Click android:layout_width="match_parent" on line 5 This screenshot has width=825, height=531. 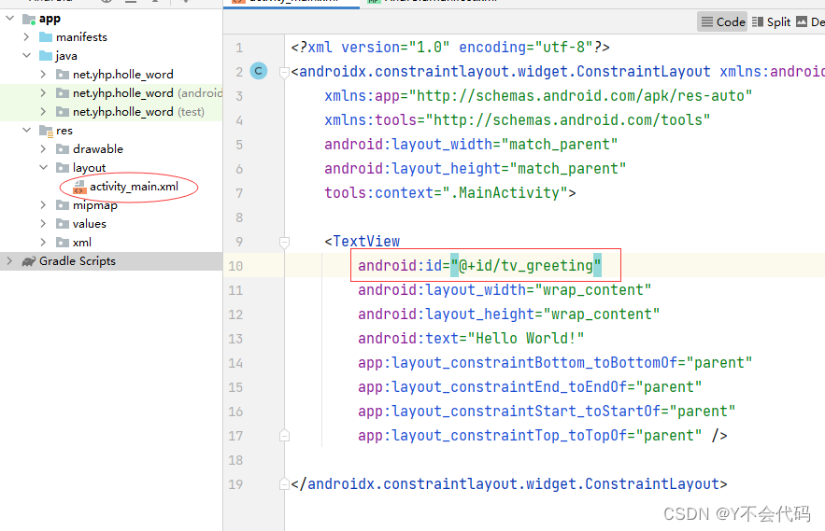click(x=471, y=144)
